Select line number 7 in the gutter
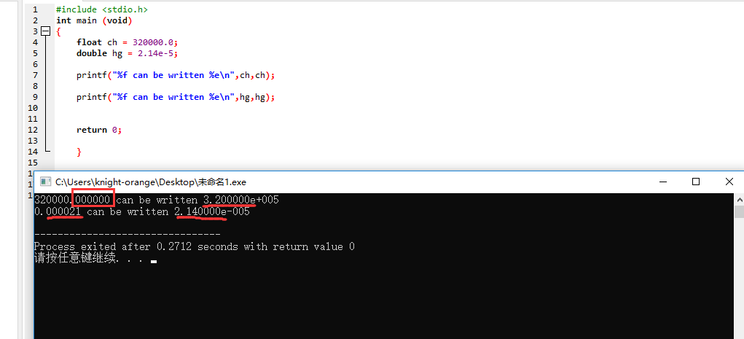The width and height of the screenshot is (744, 339). pyautogui.click(x=35, y=75)
